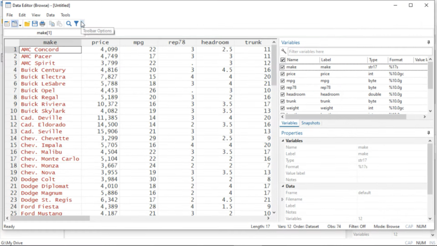The width and height of the screenshot is (437, 246).
Task: Select the trunk column header
Action: click(253, 42)
